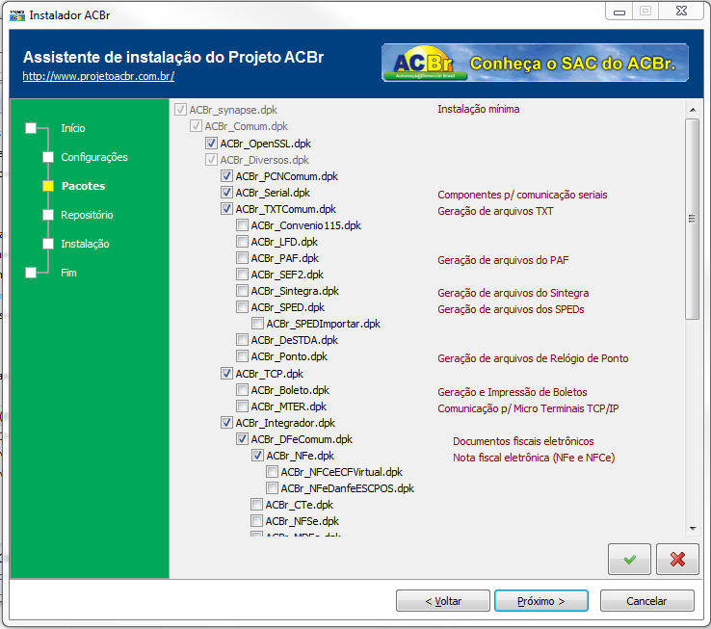Click the Instalador ACBr title bar icon
The height and width of the screenshot is (629, 711).
pos(17,15)
